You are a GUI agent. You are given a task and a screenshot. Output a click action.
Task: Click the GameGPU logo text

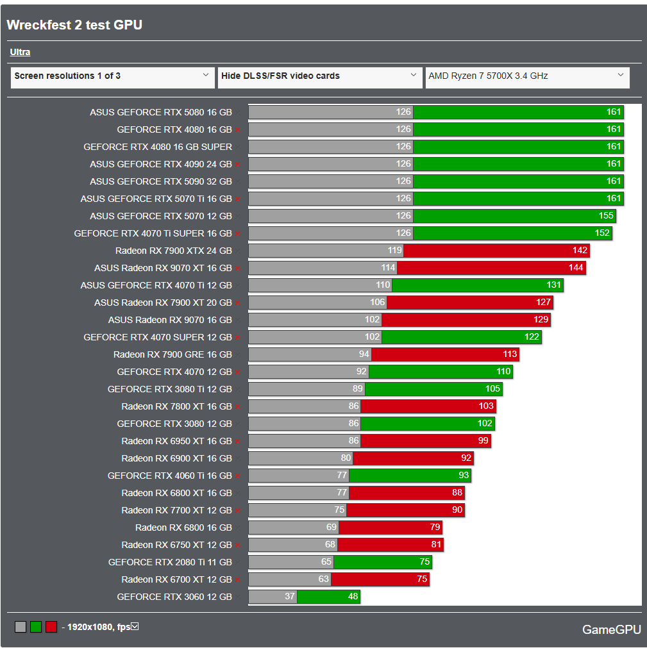pyautogui.click(x=612, y=629)
